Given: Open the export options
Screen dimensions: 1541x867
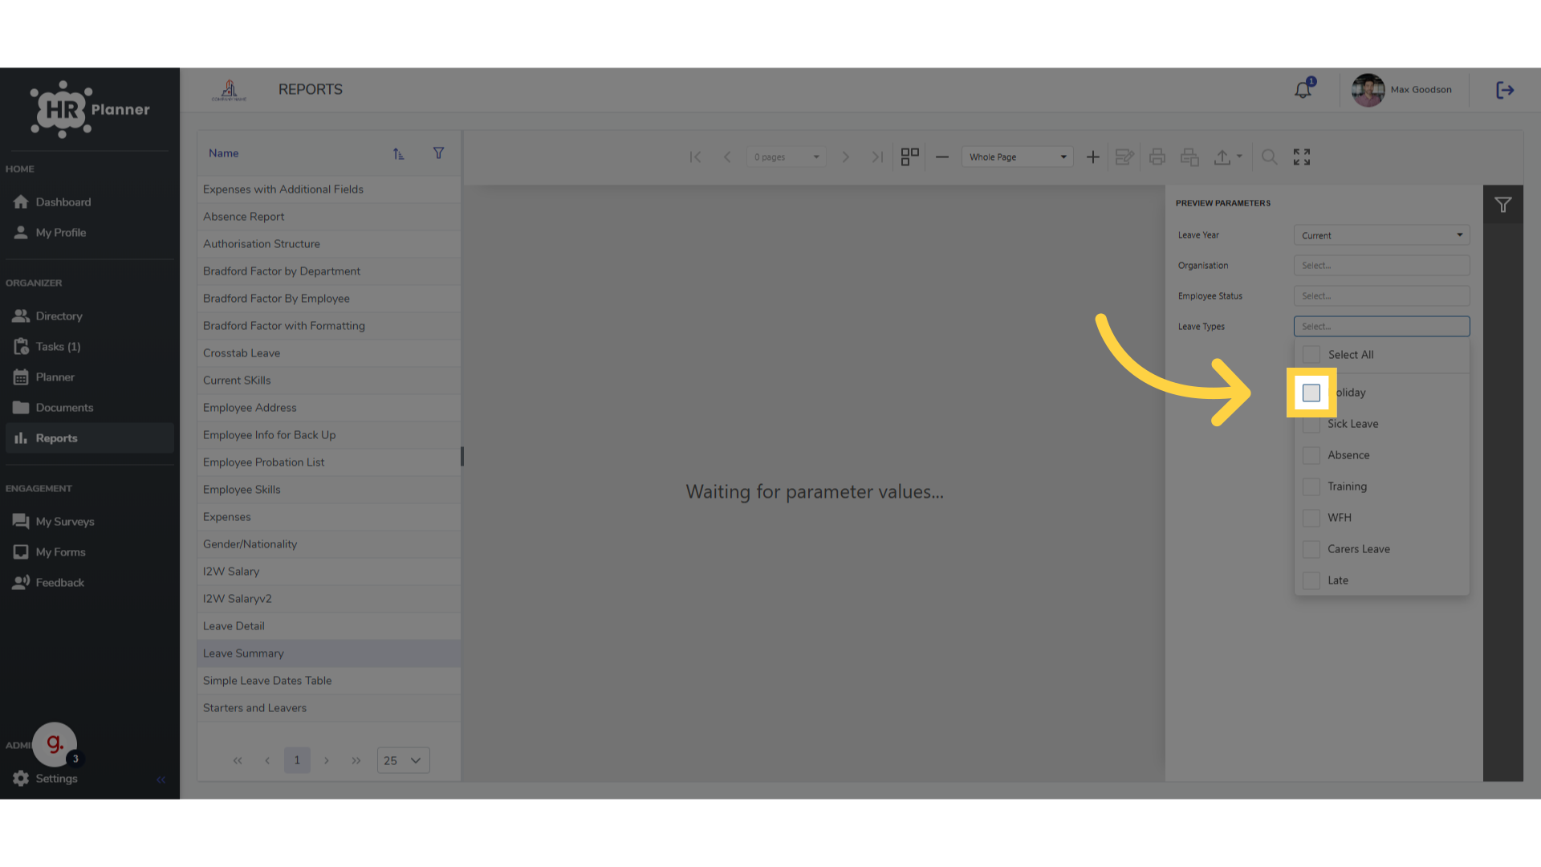Looking at the screenshot, I should pyautogui.click(x=1227, y=157).
